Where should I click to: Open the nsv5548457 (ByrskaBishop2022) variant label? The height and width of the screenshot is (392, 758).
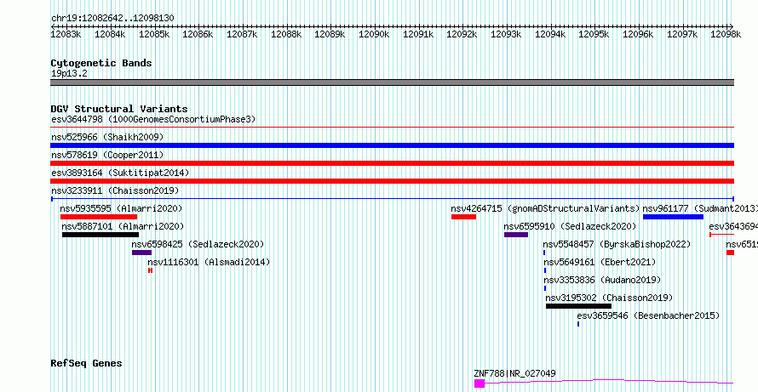[x=617, y=244]
